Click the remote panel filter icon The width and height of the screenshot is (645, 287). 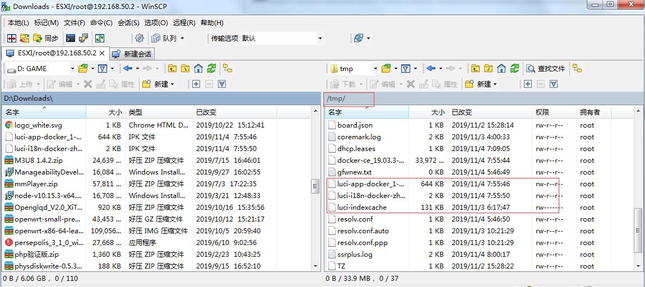click(x=406, y=69)
